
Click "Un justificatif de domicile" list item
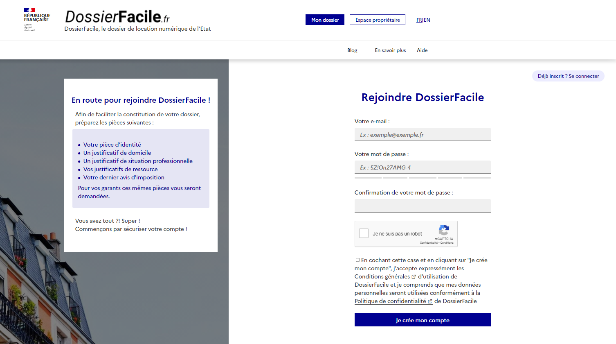pyautogui.click(x=117, y=153)
